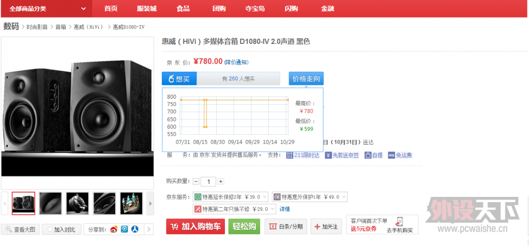Decrease purchase quantity with minus button
Screen dimensions: 529x246
point(196,181)
